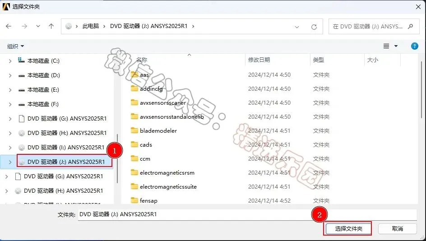This screenshot has height=241, width=426.
Task: Click the view layout icon
Action: pos(386,46)
